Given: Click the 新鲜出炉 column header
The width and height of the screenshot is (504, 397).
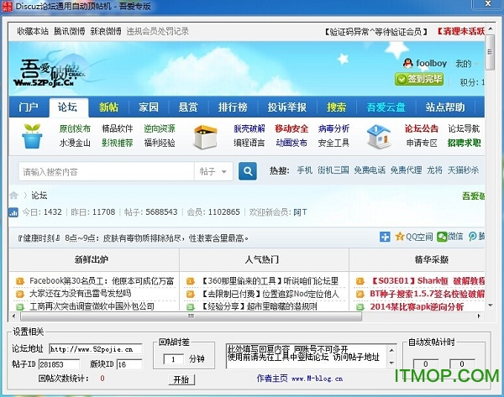Looking at the screenshot, I should [92, 259].
